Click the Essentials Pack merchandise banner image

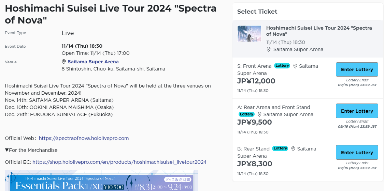point(101,181)
